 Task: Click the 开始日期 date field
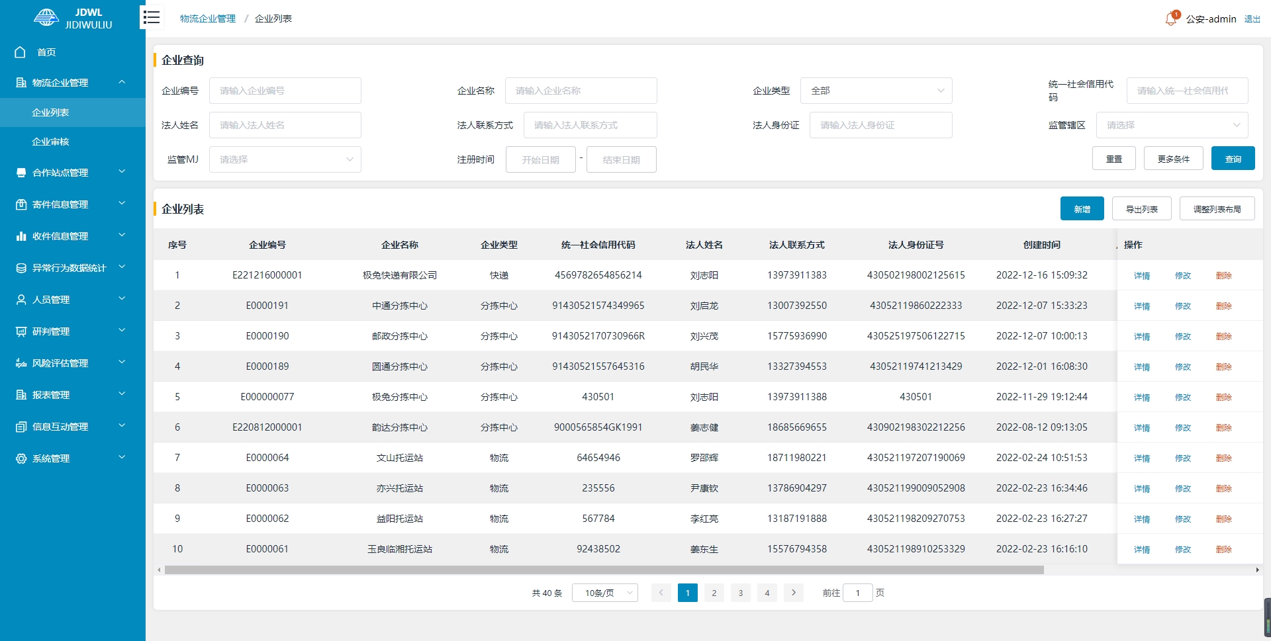coord(541,159)
